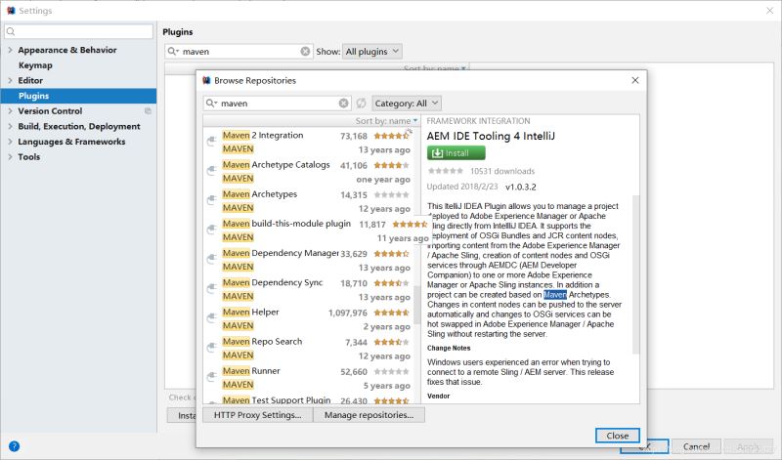Click Manage repositories button
The height and width of the screenshot is (460, 782).
pyautogui.click(x=369, y=415)
